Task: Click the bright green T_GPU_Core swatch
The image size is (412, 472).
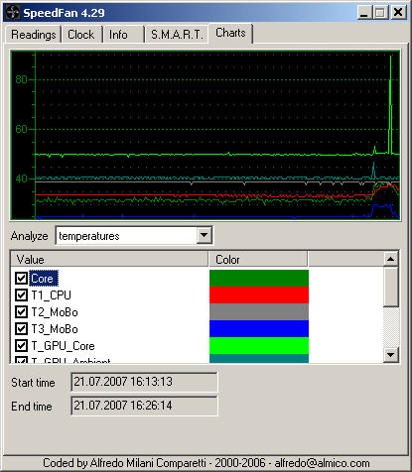Action: pos(259,345)
